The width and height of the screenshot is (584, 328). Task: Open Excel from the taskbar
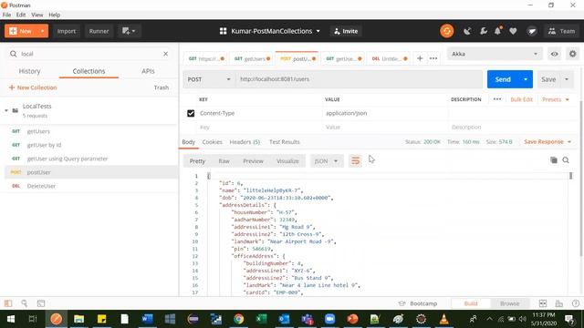coord(262,319)
